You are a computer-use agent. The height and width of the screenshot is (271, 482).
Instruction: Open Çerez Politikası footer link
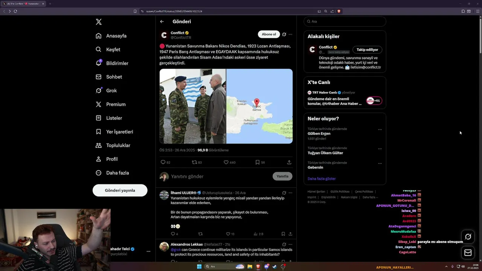click(364, 192)
